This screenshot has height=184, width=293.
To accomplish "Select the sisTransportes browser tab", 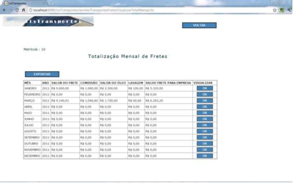I will 25,4.
